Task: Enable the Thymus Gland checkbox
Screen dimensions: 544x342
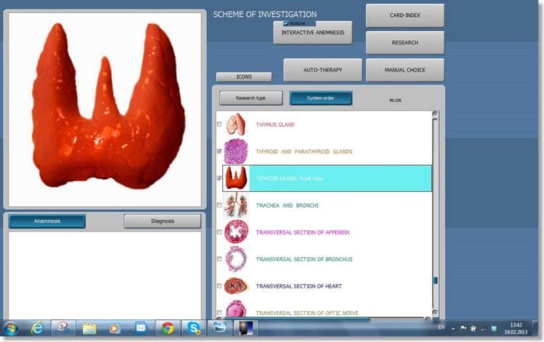Action: [219, 124]
